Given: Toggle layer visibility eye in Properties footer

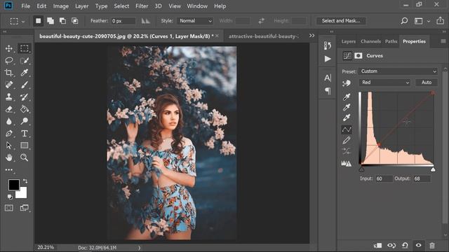Looking at the screenshot, I should pos(419,245).
